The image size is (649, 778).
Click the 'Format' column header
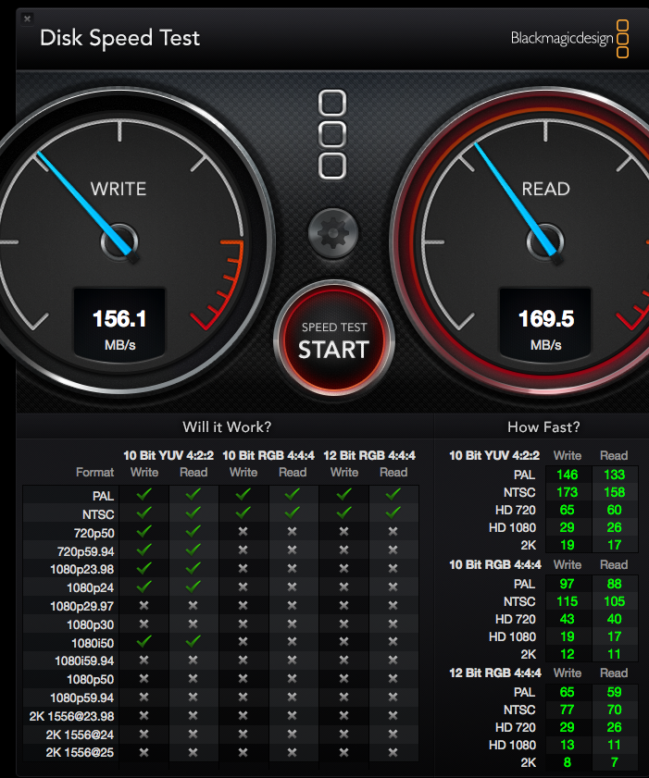pos(94,473)
